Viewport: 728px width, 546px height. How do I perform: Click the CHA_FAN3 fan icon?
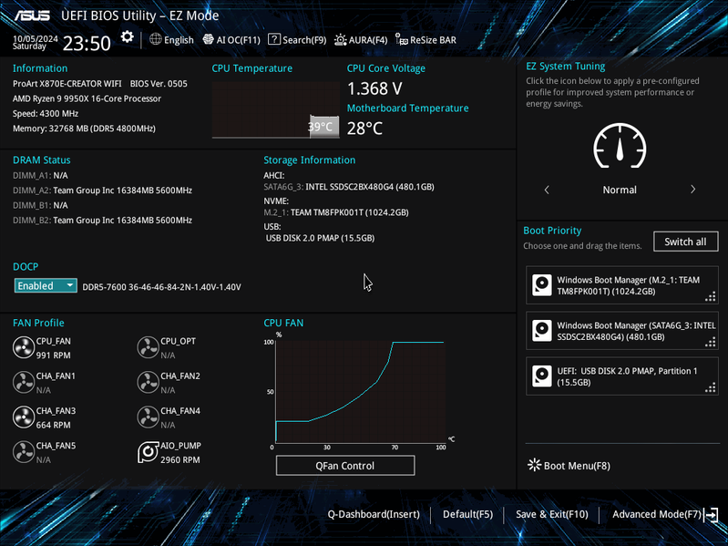pyautogui.click(x=24, y=417)
